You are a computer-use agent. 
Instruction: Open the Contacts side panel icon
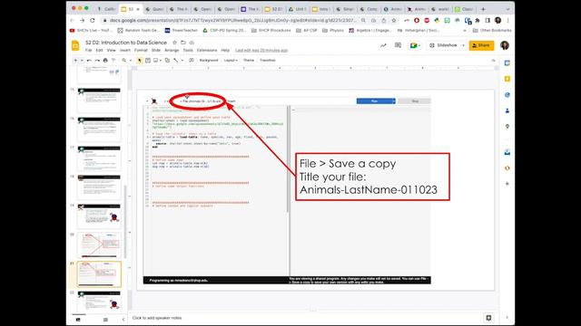coord(507,110)
